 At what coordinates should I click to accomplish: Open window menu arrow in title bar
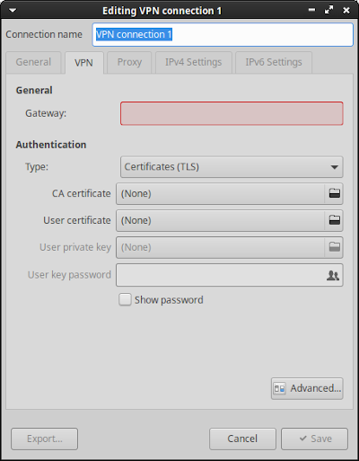click(x=13, y=11)
